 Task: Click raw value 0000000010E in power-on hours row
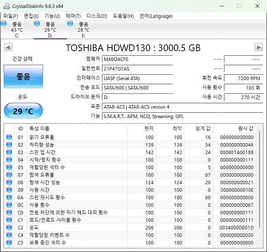[237, 190]
